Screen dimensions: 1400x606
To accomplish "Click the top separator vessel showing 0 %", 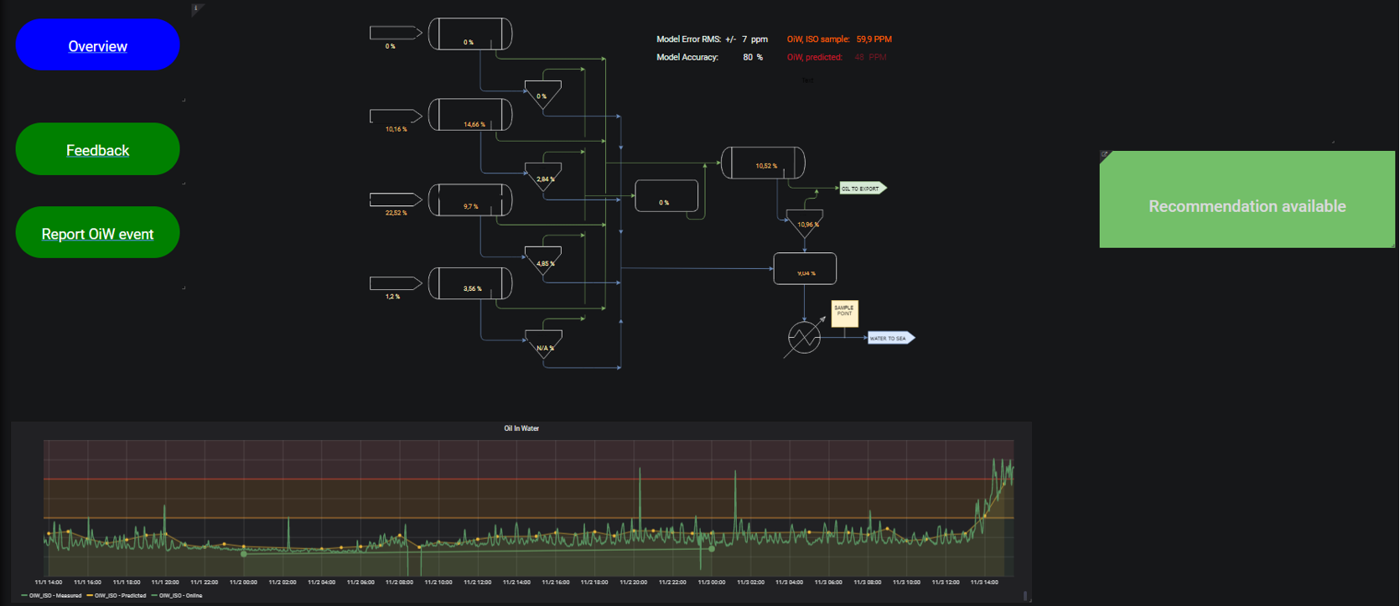I will [x=470, y=34].
